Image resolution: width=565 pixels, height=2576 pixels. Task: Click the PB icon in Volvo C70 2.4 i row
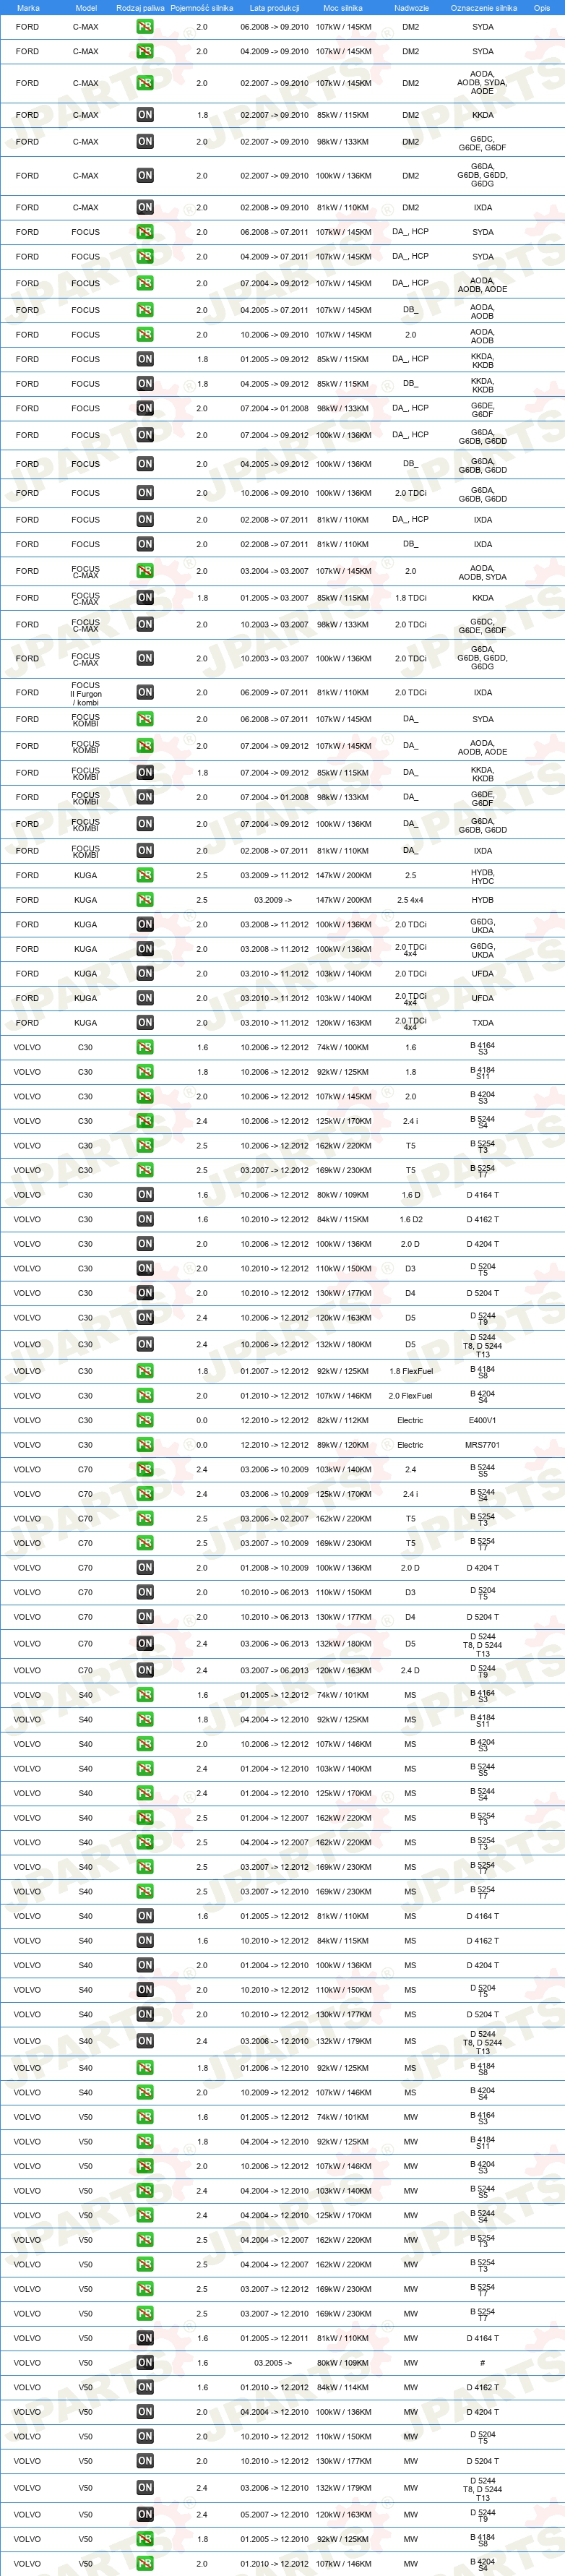[145, 1494]
